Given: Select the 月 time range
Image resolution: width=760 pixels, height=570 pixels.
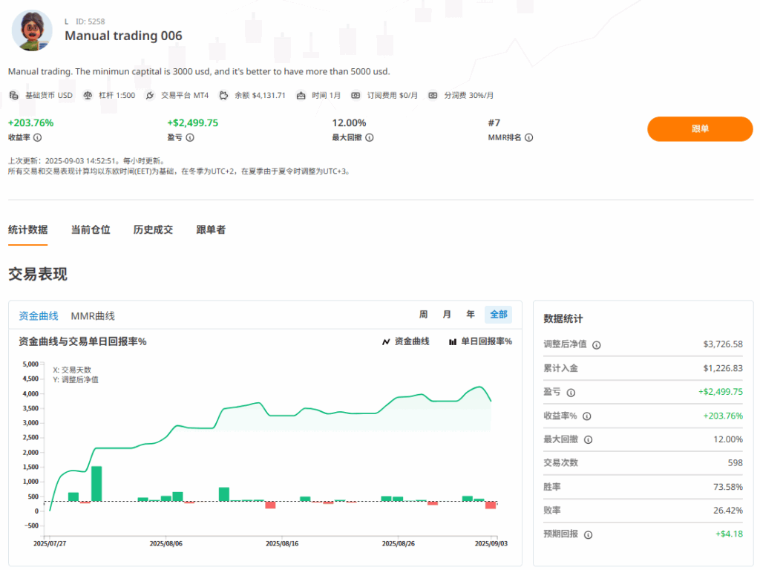Looking at the screenshot, I should point(447,315).
